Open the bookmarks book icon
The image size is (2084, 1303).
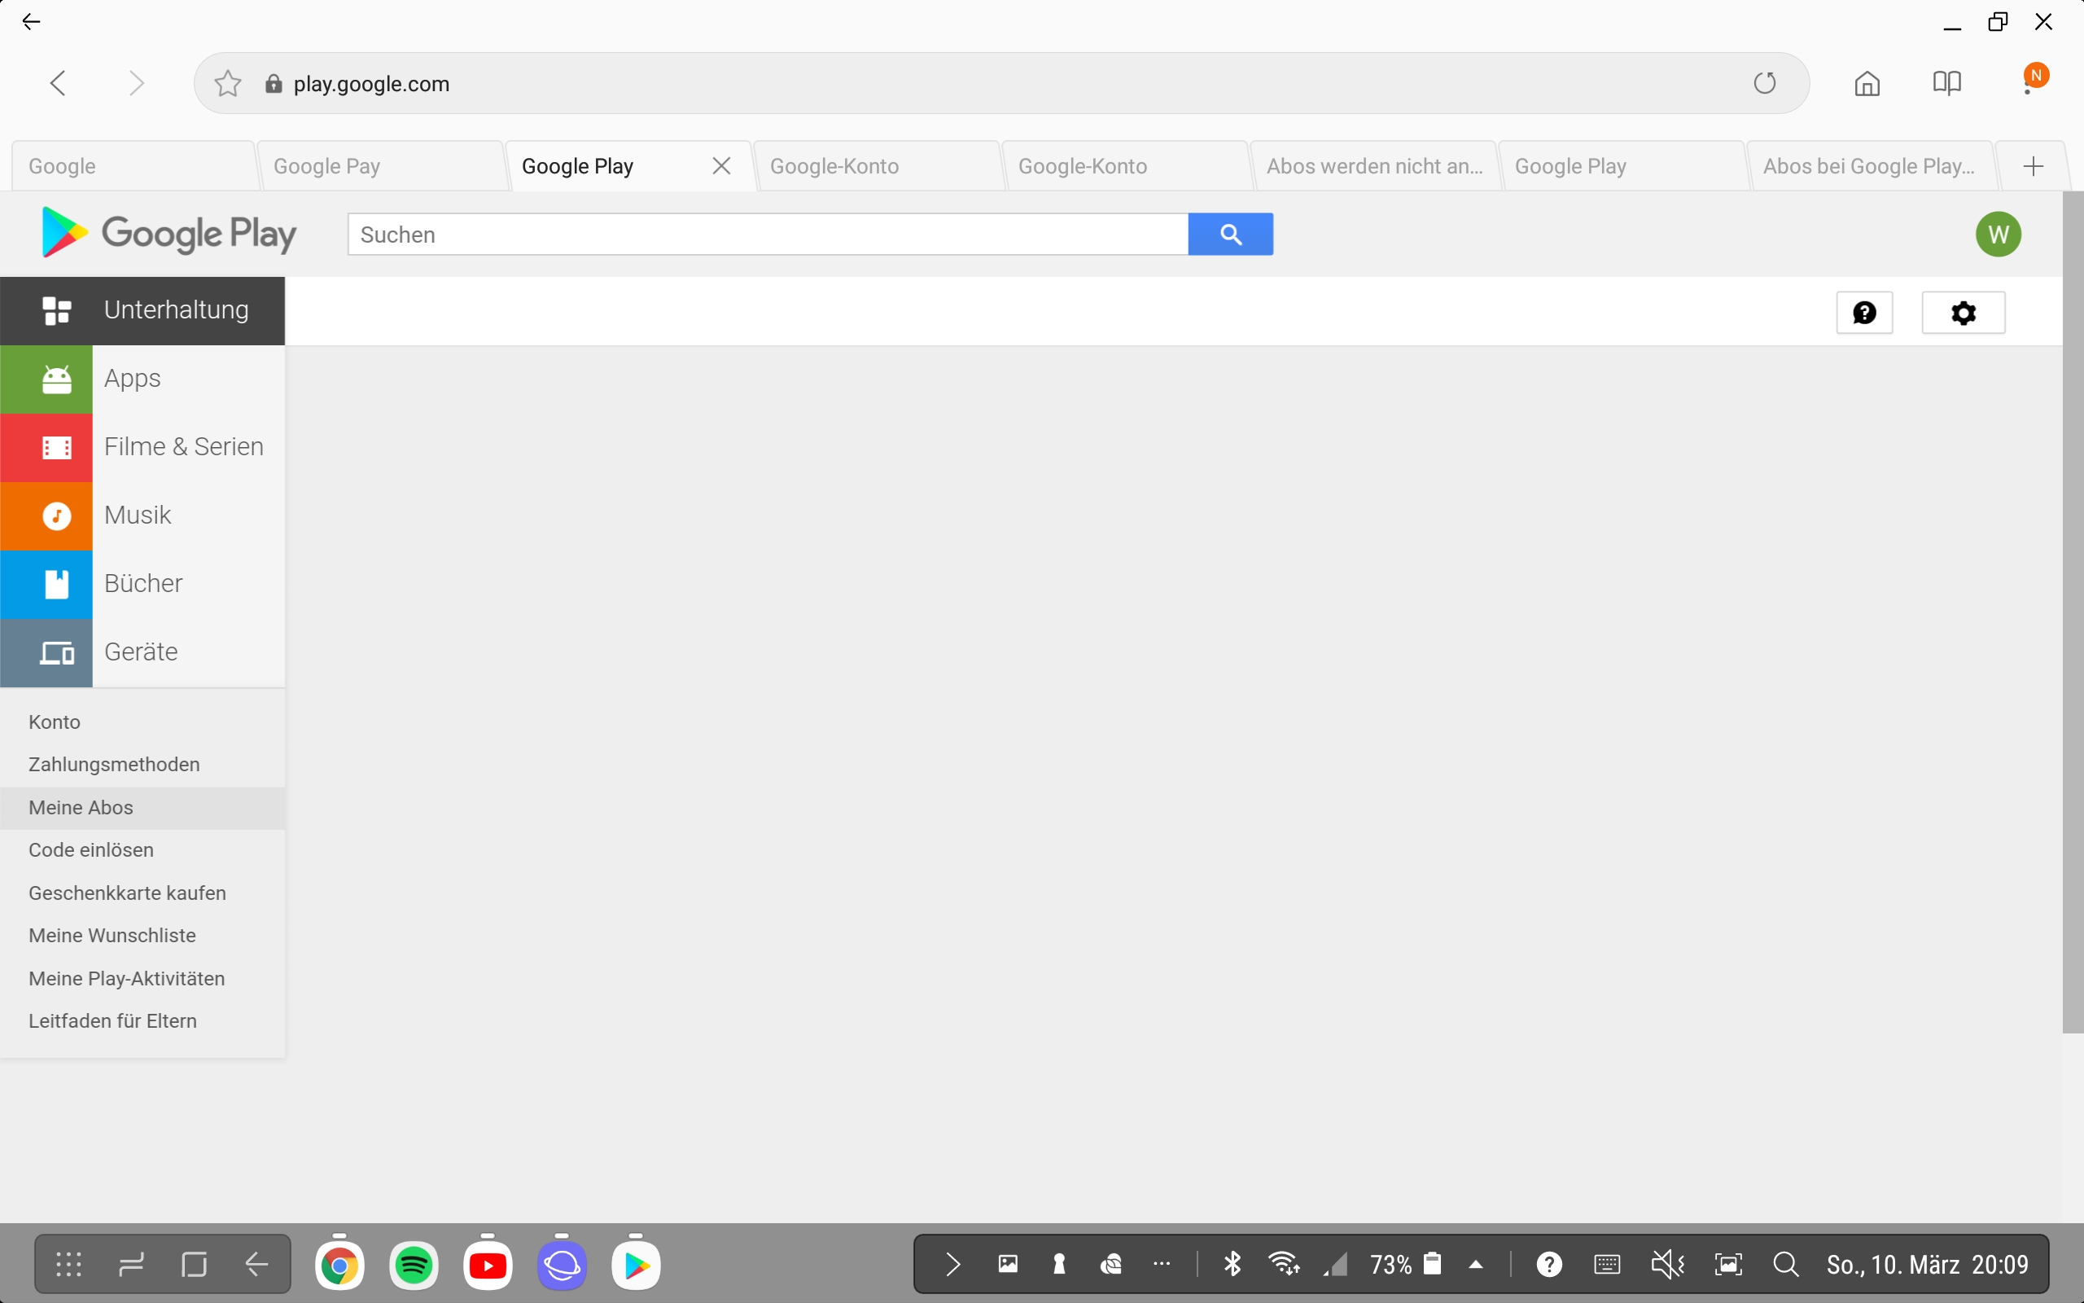coord(1946,84)
